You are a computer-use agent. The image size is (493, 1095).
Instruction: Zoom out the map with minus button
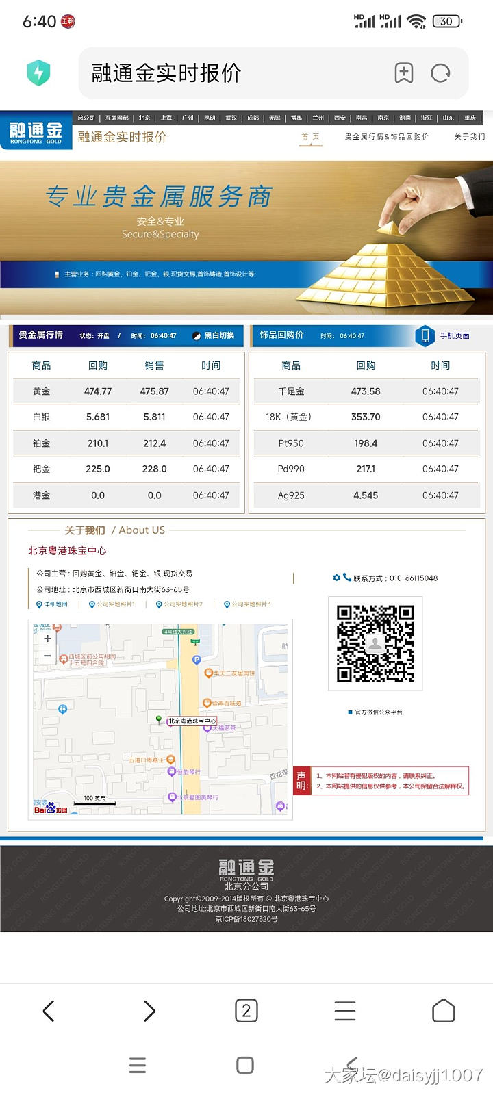click(47, 656)
